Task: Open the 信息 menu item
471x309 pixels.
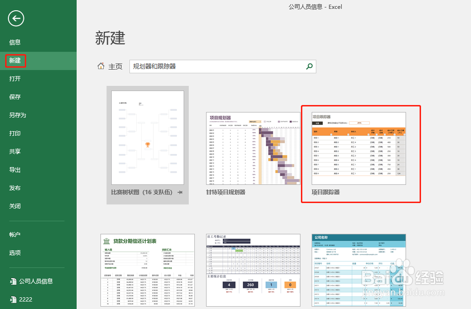Action: (15, 42)
